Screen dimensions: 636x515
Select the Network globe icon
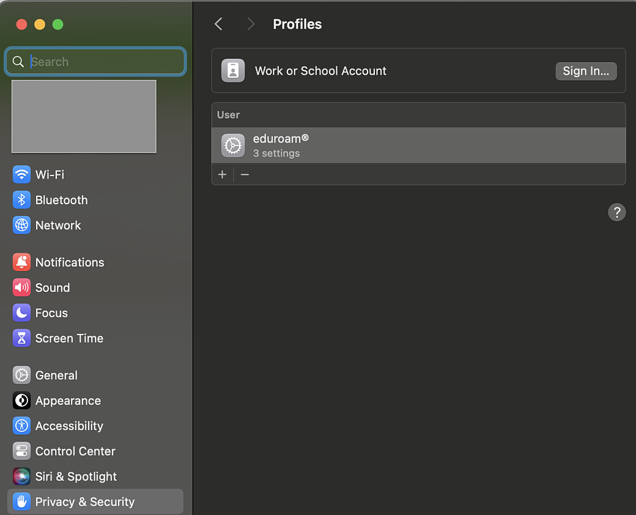(21, 225)
